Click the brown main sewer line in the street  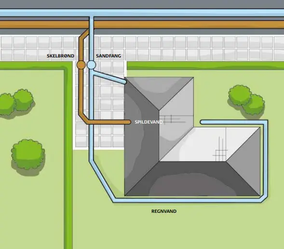click(142, 25)
